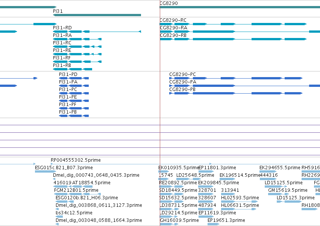
Task: Click the 313941 EST label
Action: pos(230,191)
